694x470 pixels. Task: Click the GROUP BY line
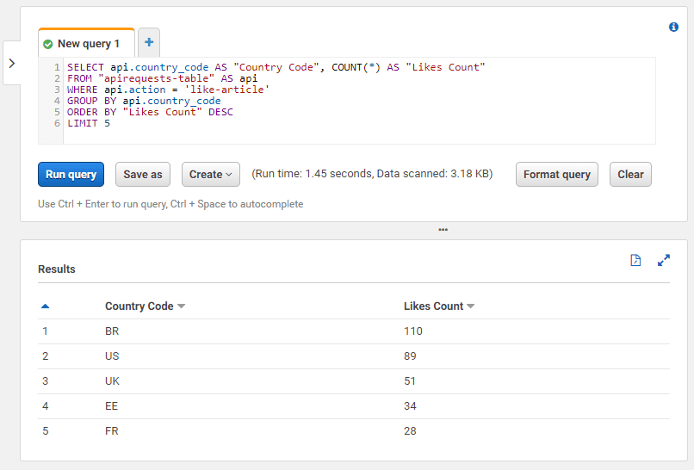[144, 101]
